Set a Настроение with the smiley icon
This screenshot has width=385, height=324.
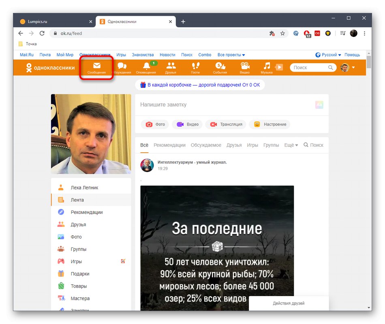coord(269,124)
